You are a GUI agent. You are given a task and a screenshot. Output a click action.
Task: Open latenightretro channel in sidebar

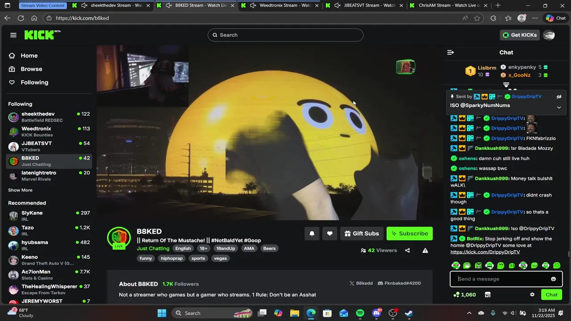click(49, 176)
